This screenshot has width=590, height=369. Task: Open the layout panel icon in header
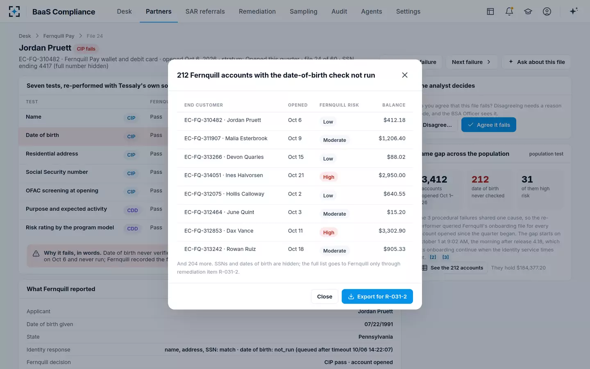coord(490,11)
